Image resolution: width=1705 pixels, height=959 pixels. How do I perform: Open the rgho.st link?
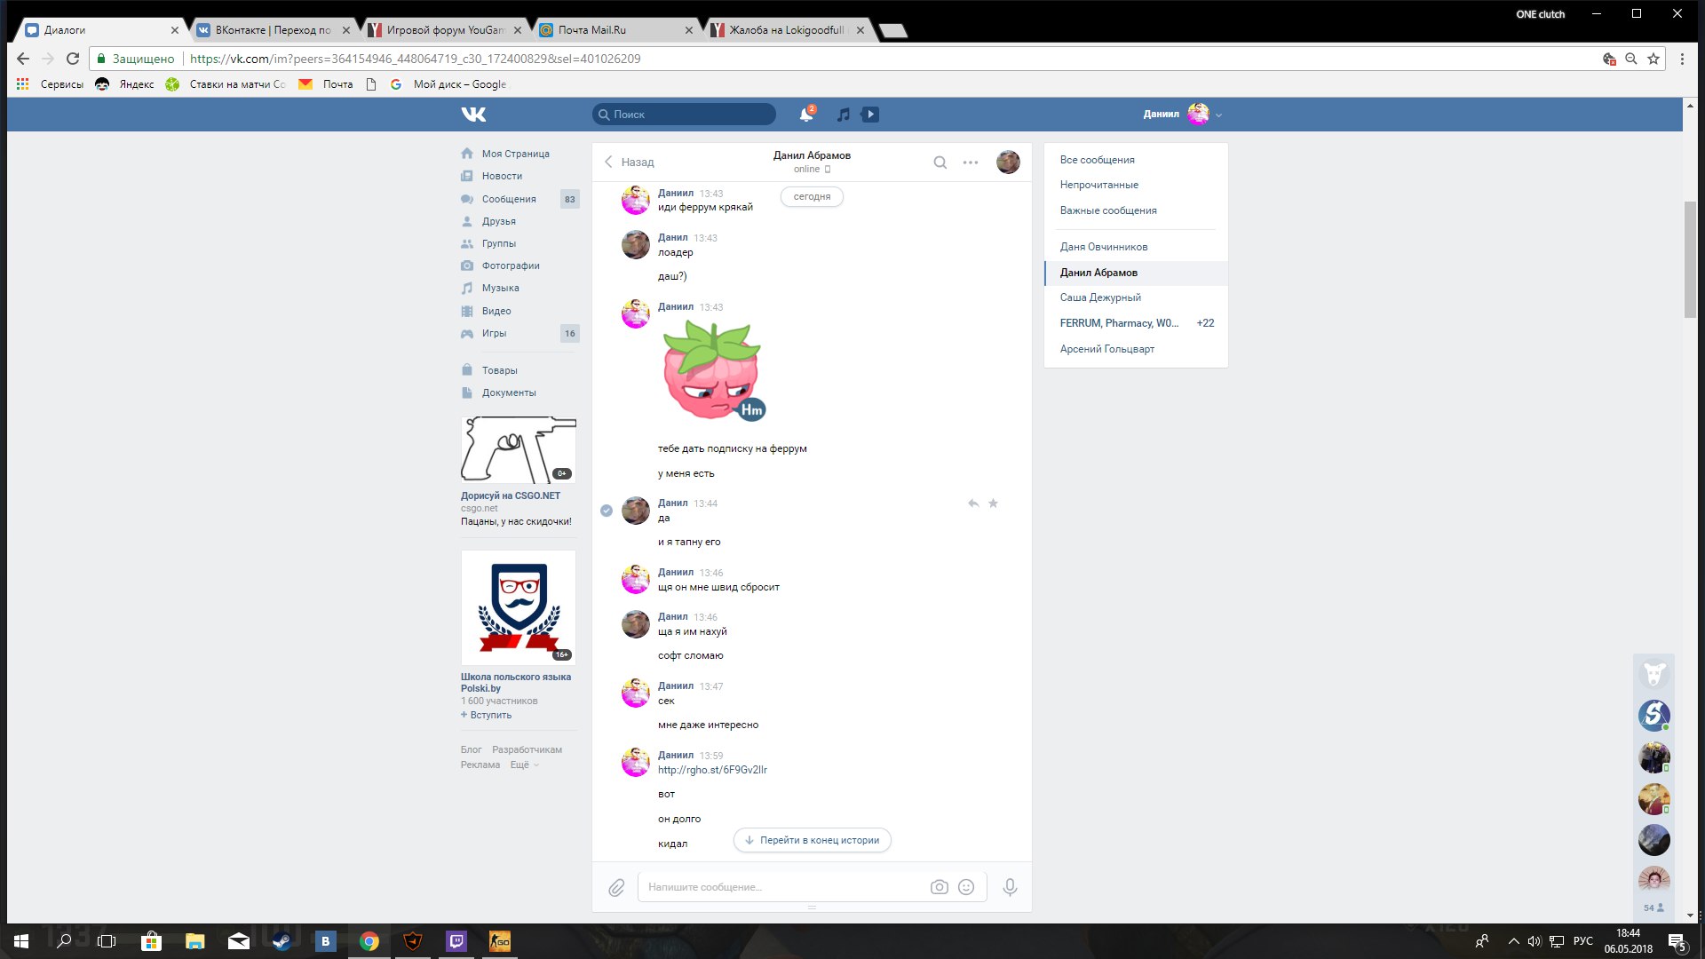(x=712, y=770)
